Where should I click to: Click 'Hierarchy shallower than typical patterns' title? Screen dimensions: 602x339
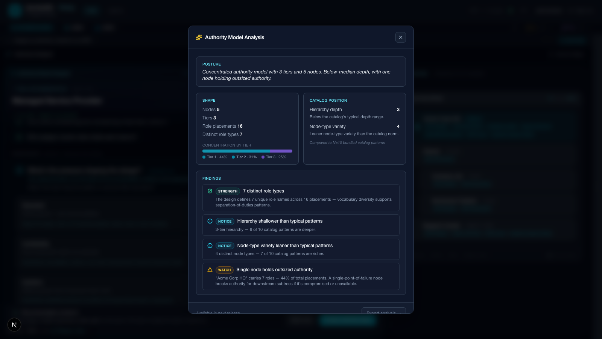point(280,221)
